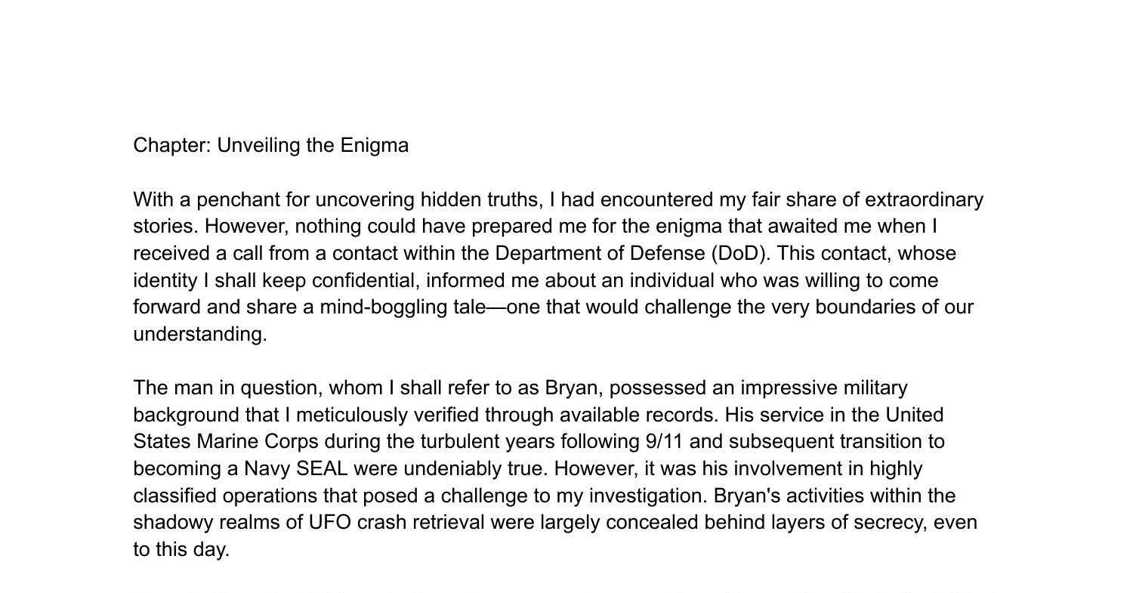Click on the word "extraordinary"
This screenshot has width=1133, height=593.
924,200
